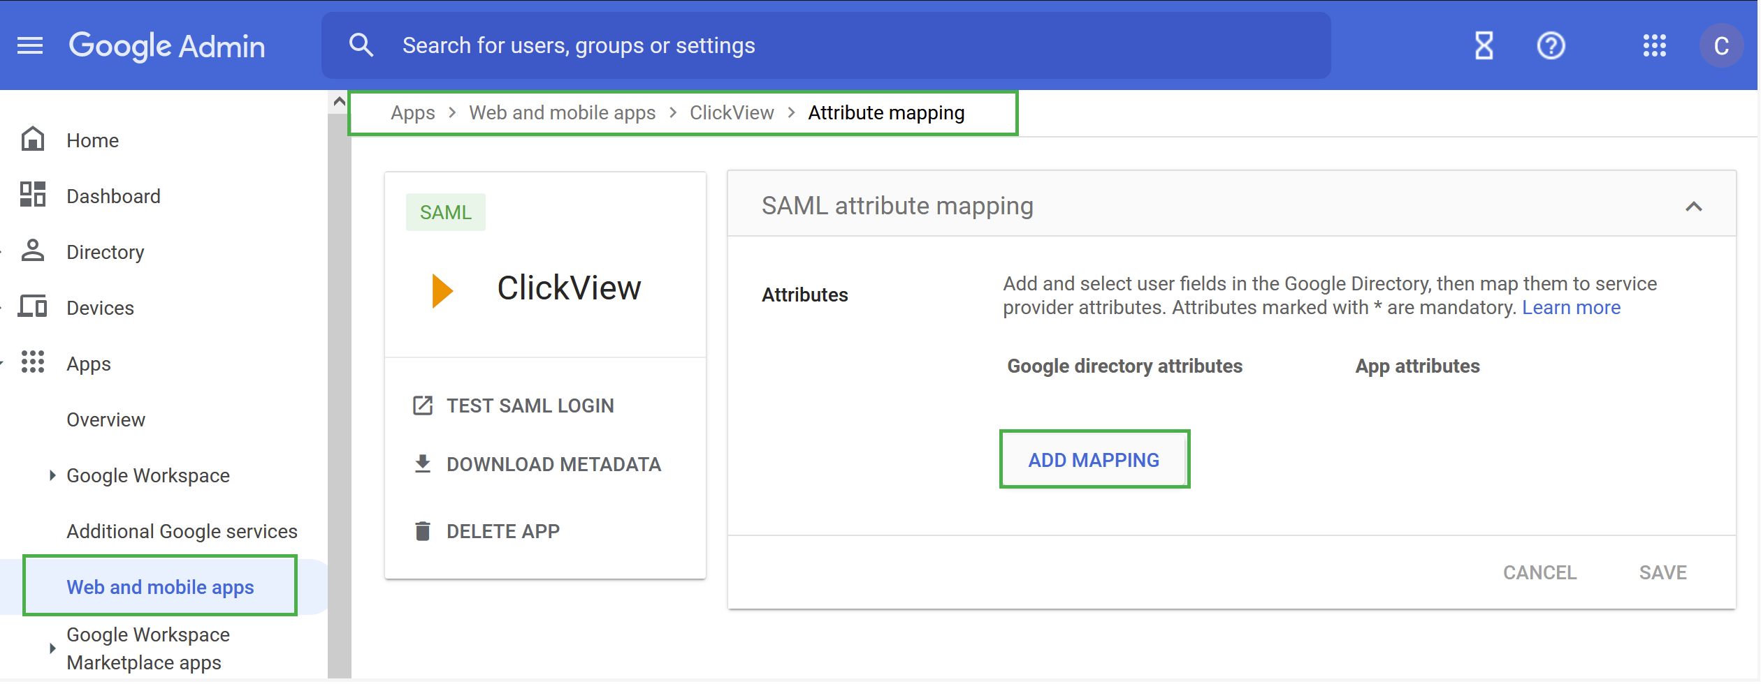Viewport: 1761px width, 684px height.
Task: Click the sidebar scroll up arrow
Action: pyautogui.click(x=340, y=102)
